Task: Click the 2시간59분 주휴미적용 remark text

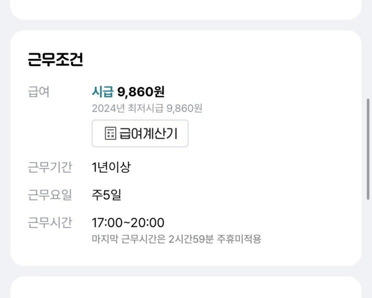Action: point(215,239)
